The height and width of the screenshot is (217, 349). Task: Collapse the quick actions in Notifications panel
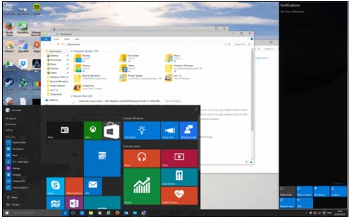coord(339,184)
